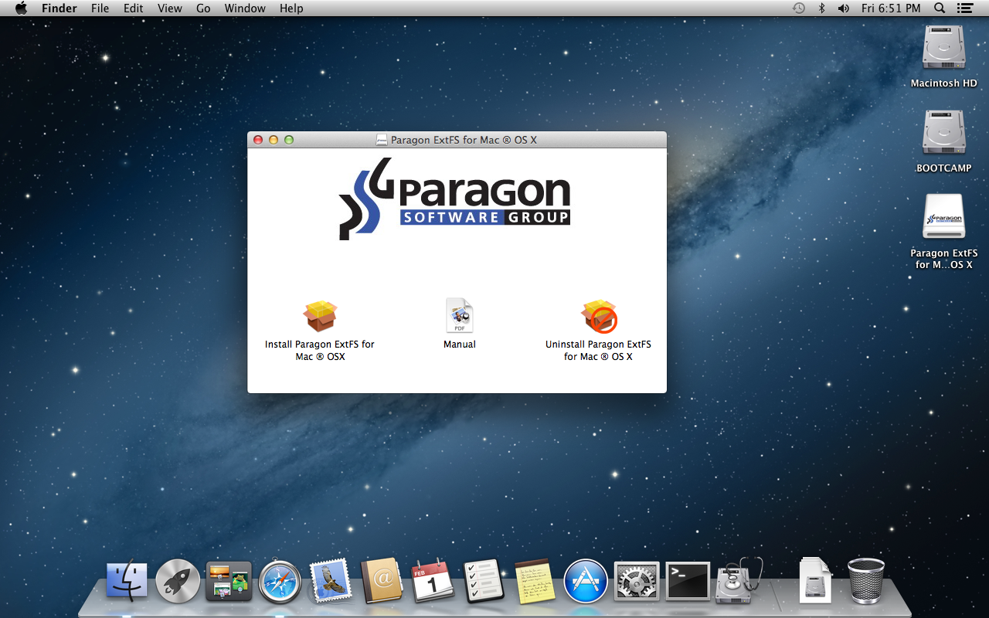
Task: Click the Paragon Software Group logo
Action: coord(455,199)
